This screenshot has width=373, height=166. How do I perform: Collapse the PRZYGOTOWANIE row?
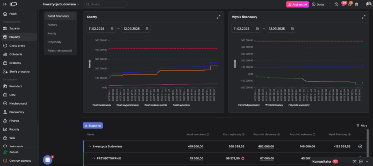coord(94,158)
